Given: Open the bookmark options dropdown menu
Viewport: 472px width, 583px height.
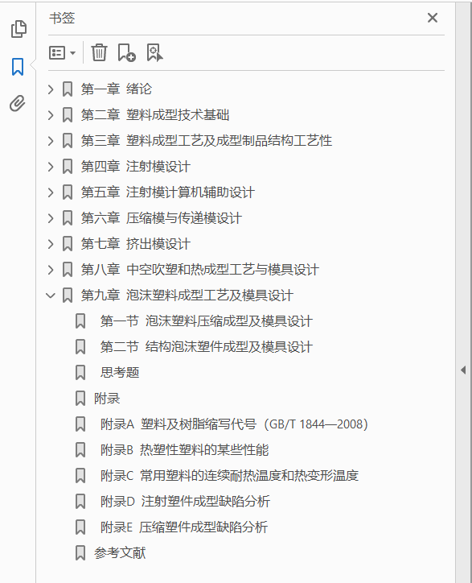Looking at the screenshot, I should [x=63, y=53].
